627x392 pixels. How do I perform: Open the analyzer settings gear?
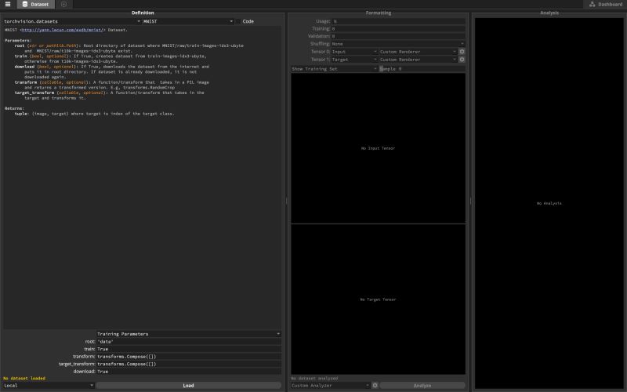[375, 386]
